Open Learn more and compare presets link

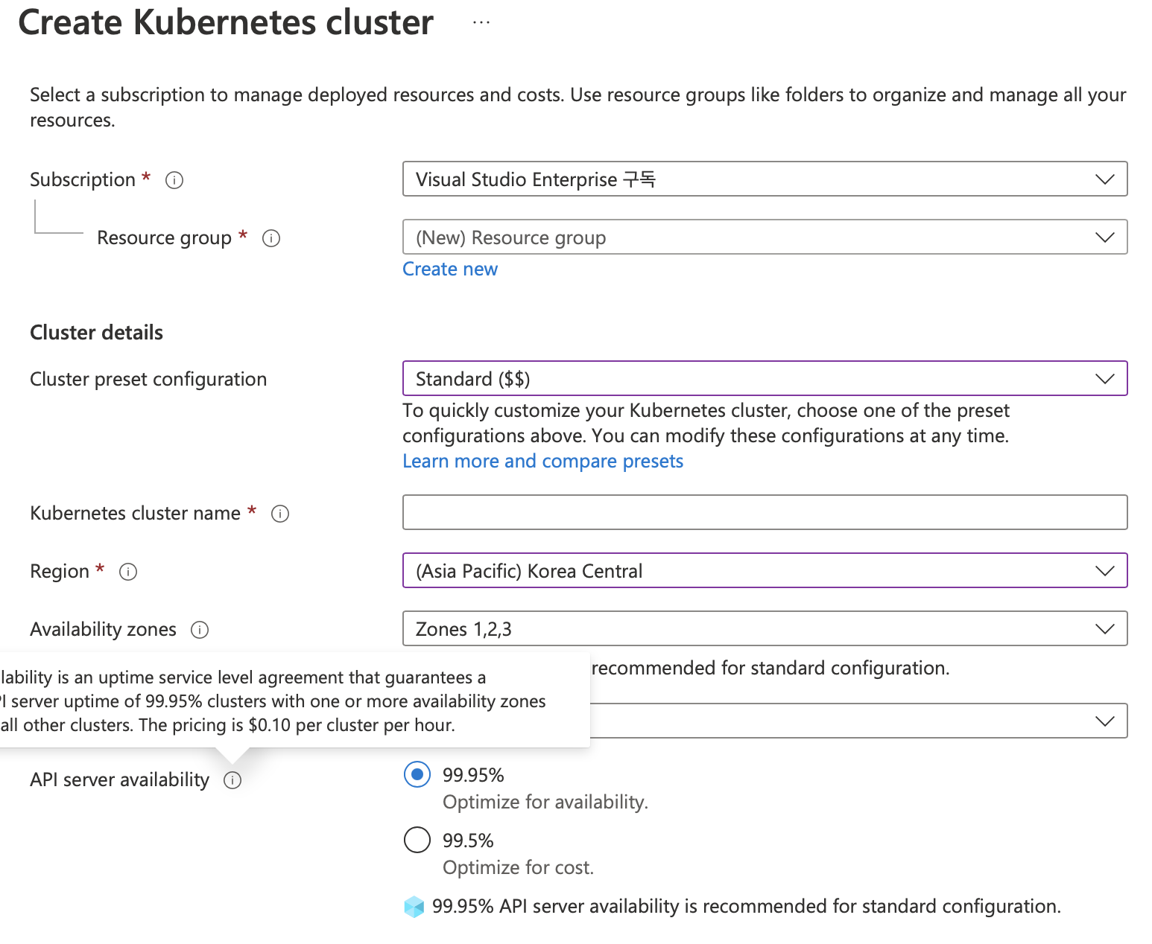pos(542,462)
